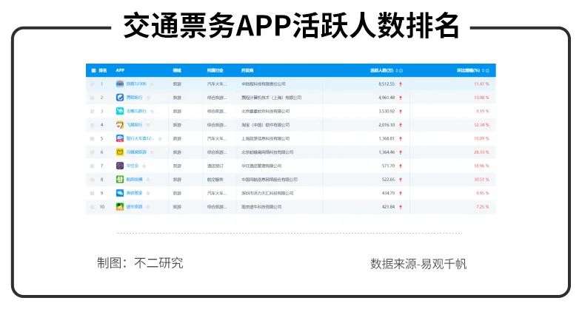Tick the checkbox in rank 5 row
The height and width of the screenshot is (312, 582).
click(x=92, y=138)
